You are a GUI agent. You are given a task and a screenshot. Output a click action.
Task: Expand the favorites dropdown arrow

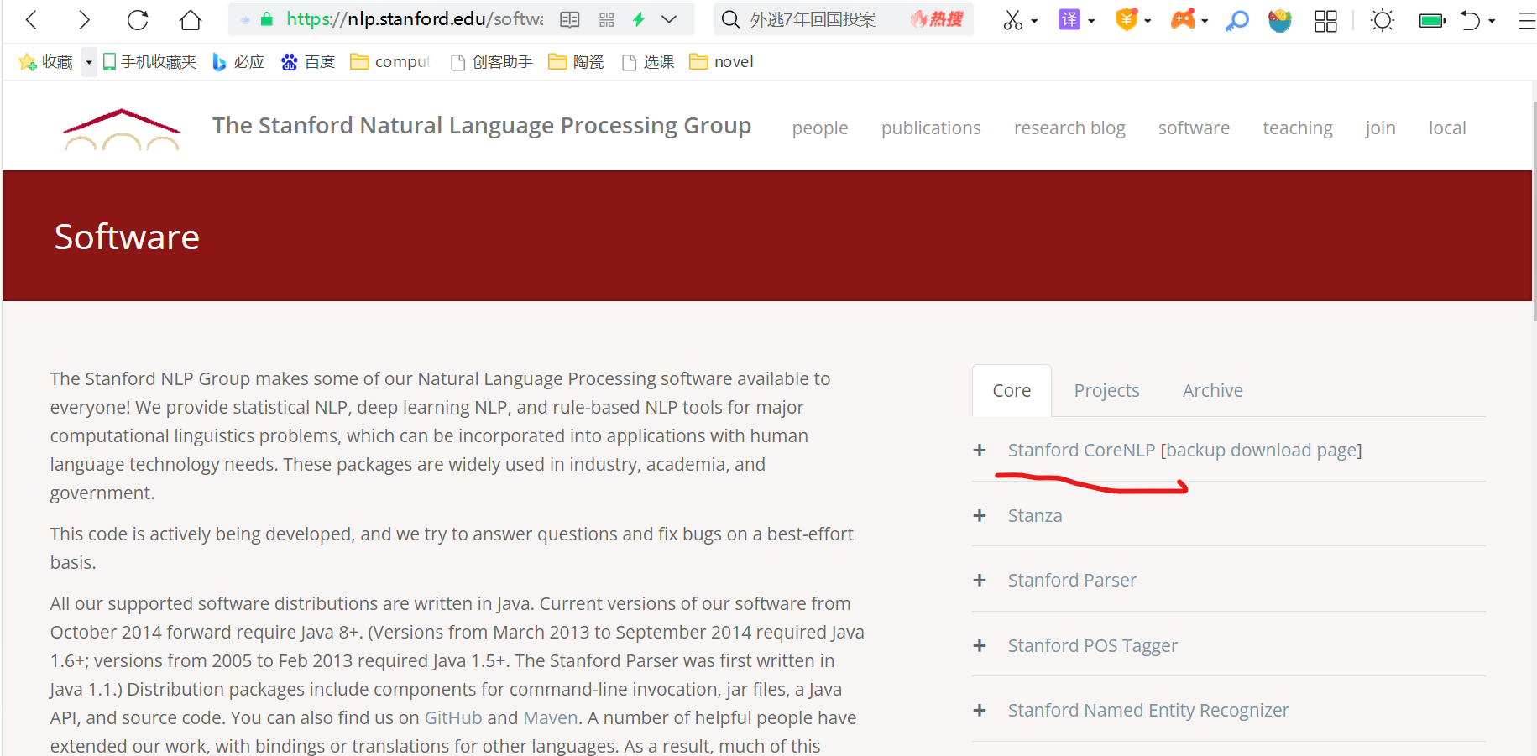89,62
